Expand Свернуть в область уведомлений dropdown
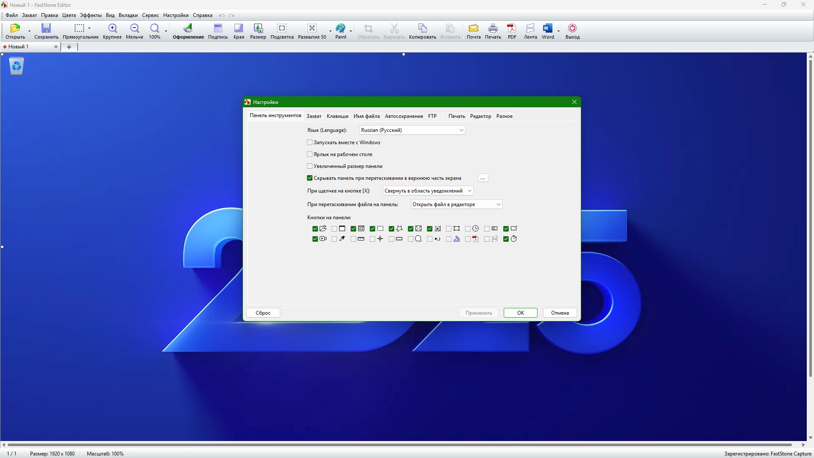 [428, 191]
